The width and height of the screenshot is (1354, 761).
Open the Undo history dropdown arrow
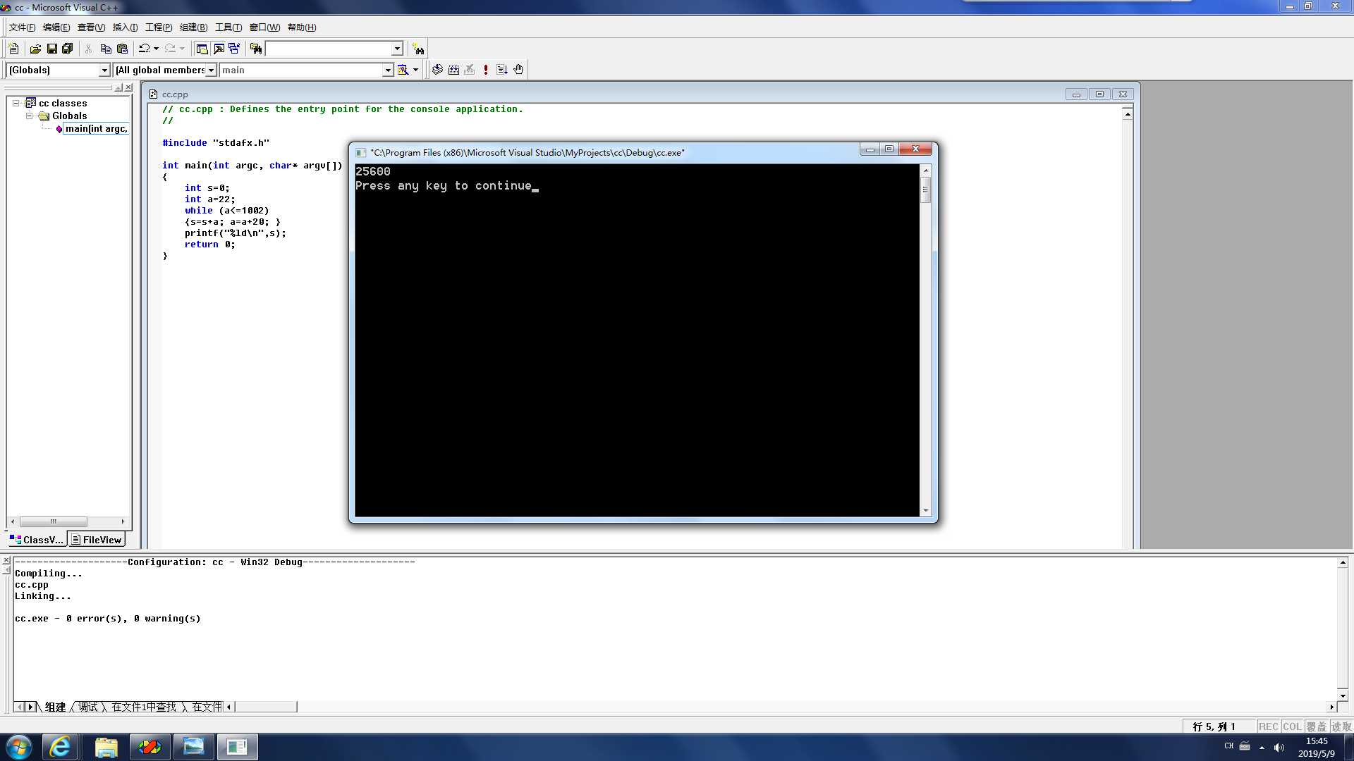click(156, 49)
